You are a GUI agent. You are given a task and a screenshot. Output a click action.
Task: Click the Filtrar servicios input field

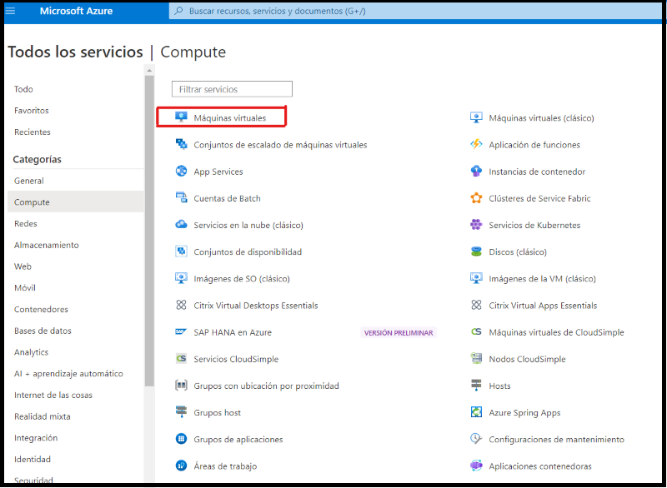(232, 89)
